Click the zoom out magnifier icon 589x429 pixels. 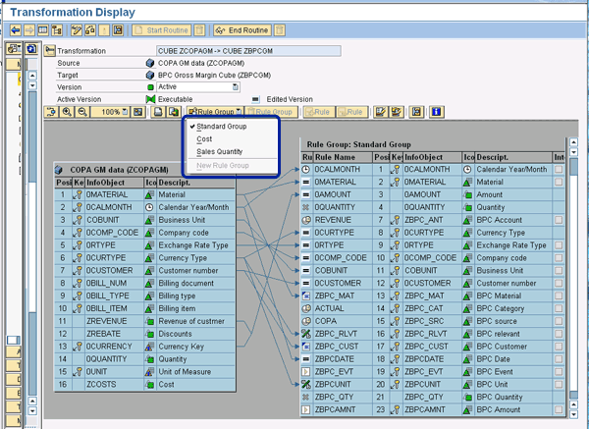pos(82,113)
